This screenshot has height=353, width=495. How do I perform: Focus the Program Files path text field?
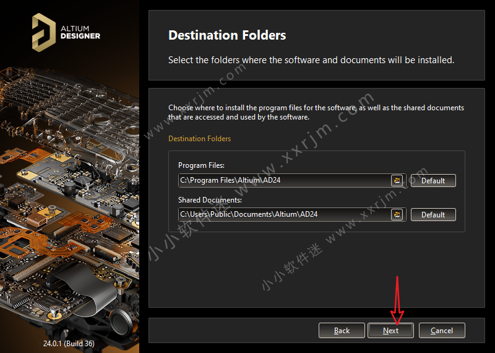[283, 180]
